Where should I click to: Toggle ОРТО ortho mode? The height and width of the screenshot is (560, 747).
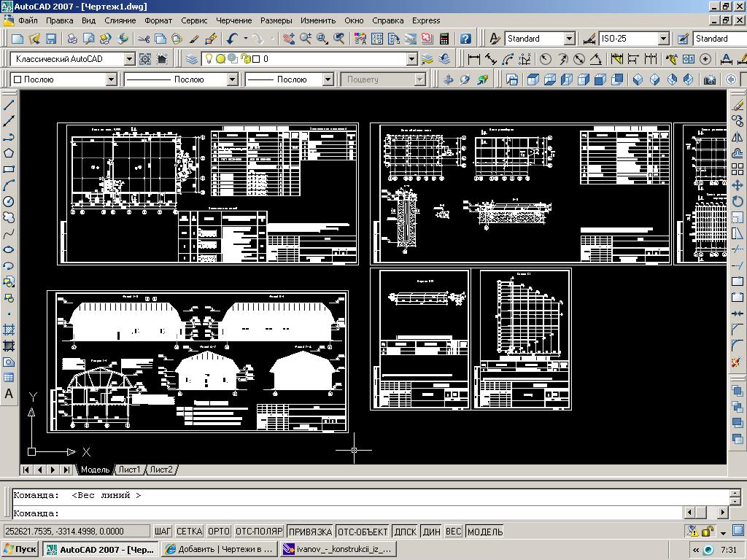point(219,532)
